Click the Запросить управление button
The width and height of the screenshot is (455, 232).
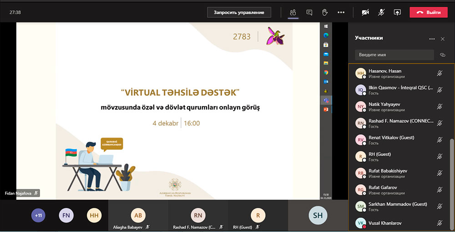tap(239, 12)
